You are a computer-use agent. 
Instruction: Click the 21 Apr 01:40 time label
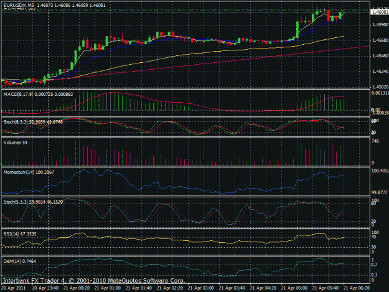[139, 288]
